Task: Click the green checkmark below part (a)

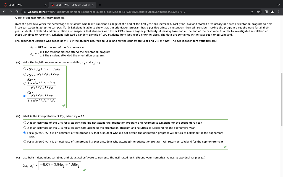Action: coord(64,105)
